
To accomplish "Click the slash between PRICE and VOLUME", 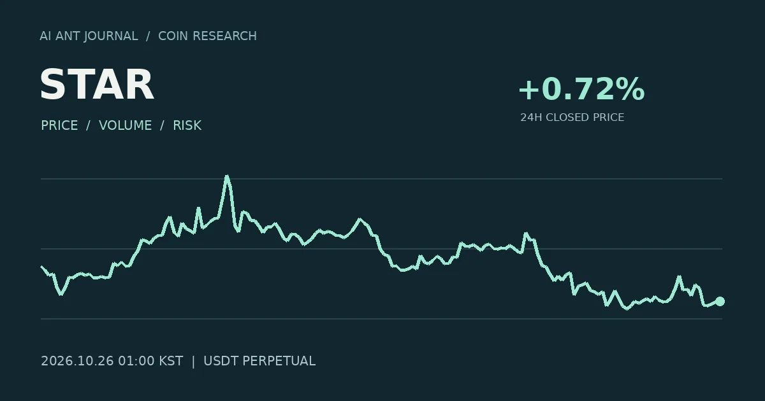I will (x=89, y=125).
